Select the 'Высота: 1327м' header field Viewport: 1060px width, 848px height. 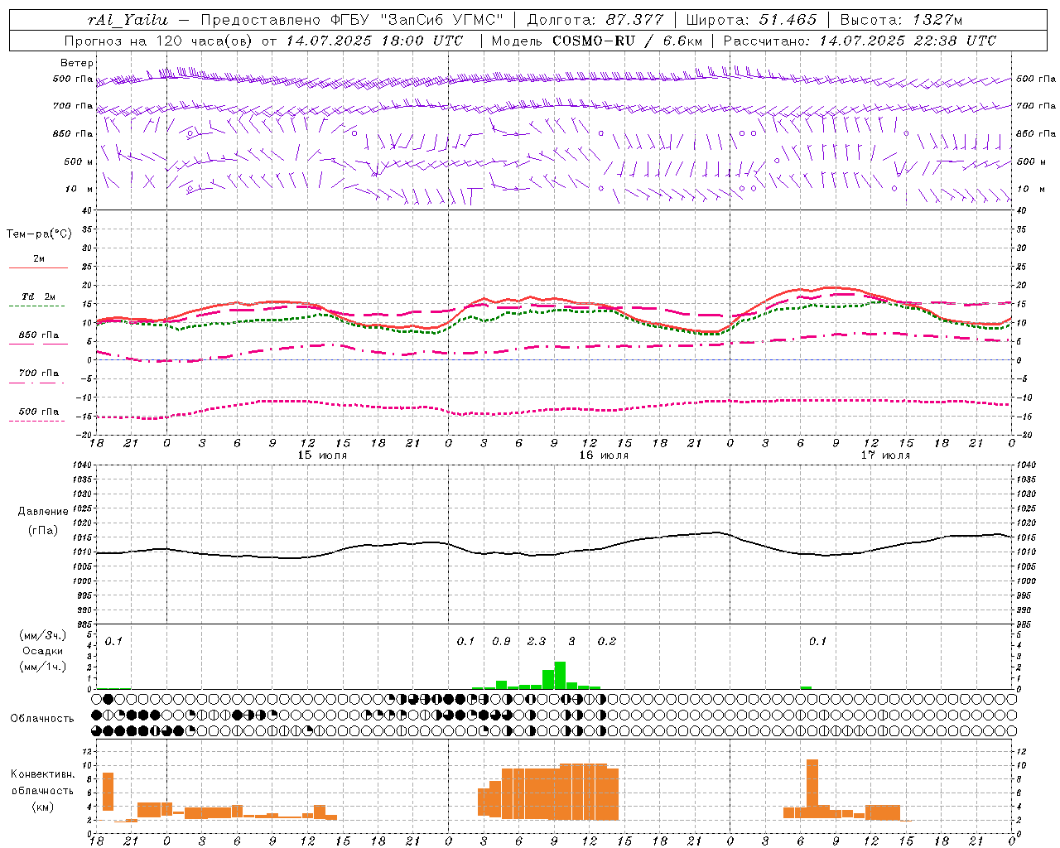(901, 20)
